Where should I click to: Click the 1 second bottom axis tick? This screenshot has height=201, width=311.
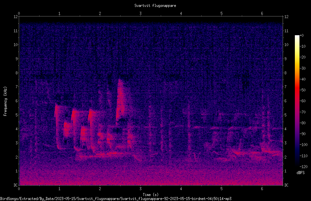[59, 189]
